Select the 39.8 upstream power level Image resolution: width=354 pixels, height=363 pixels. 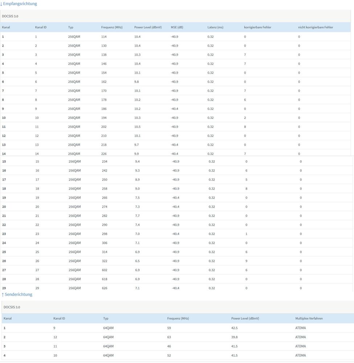click(235, 337)
